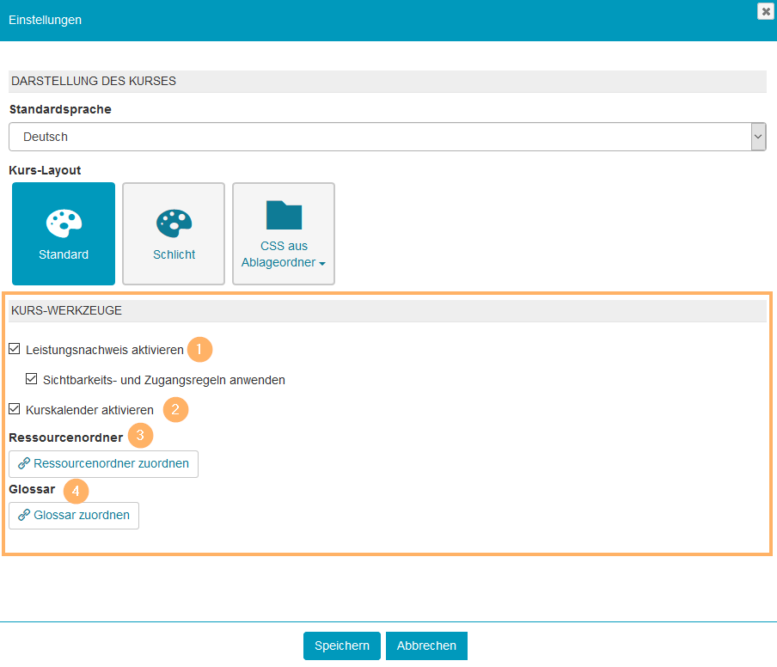Close the Einstellungen dialog
Viewport: 777px width, 667px height.
pos(764,11)
